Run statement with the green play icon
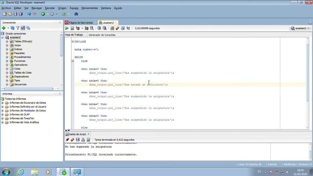 pyautogui.click(x=67, y=28)
